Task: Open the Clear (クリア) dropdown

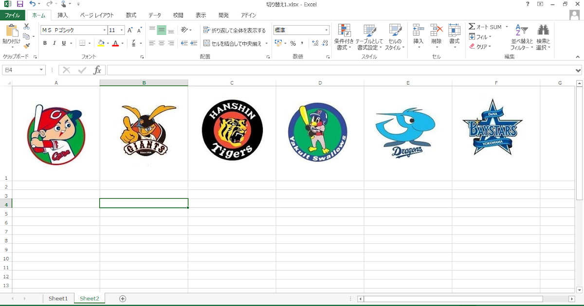Action: (480, 47)
